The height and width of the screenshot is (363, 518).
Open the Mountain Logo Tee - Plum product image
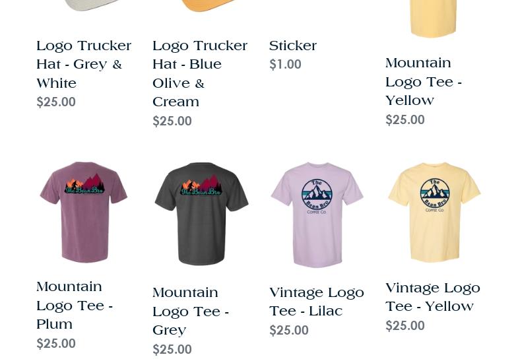[x=84, y=212]
